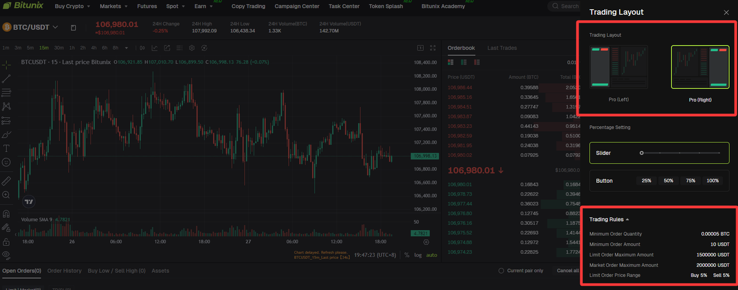Select the crosshair cursor tool in chart sidebar
The width and height of the screenshot is (738, 290).
click(6, 64)
